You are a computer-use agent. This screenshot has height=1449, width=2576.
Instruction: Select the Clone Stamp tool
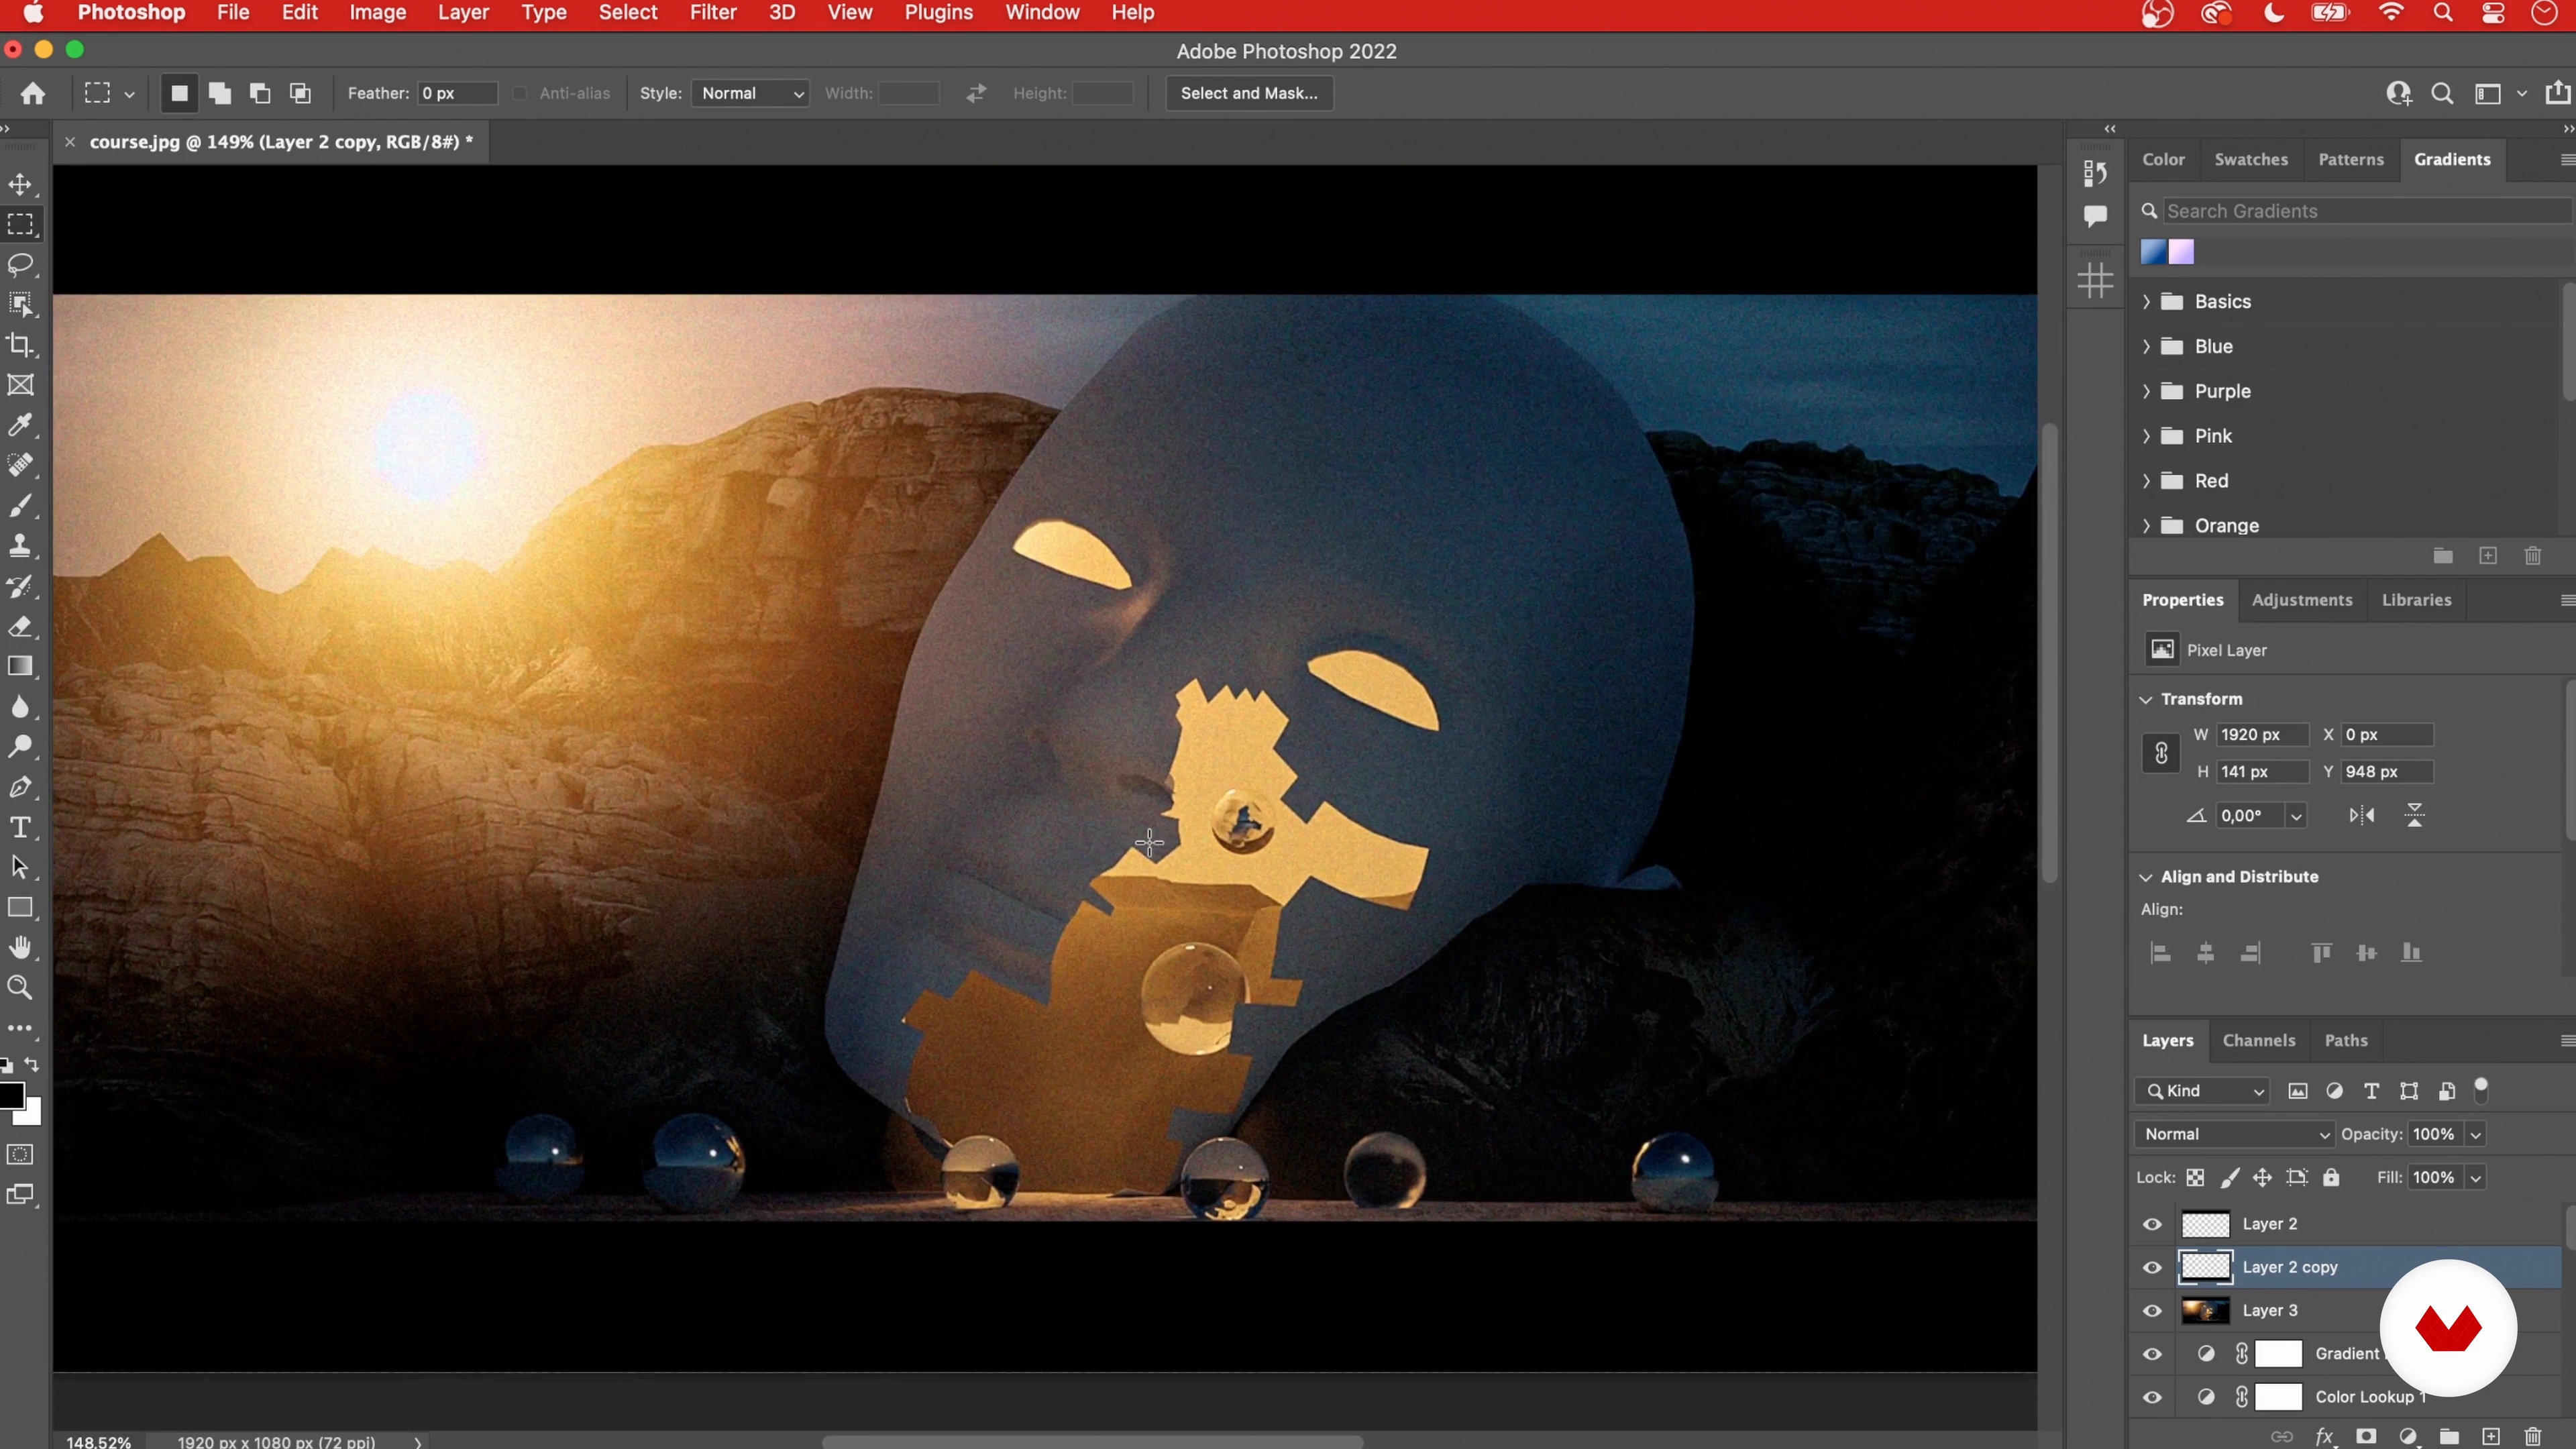click(20, 546)
